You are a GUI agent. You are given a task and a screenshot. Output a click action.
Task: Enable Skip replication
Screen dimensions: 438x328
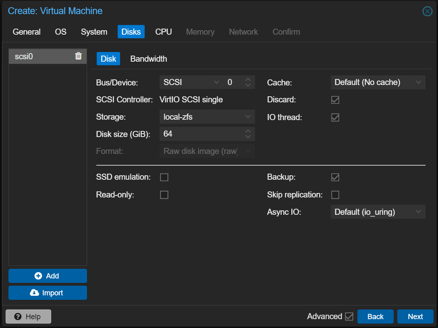pos(335,195)
